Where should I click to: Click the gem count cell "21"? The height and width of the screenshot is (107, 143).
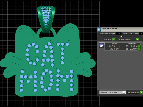[127, 49]
